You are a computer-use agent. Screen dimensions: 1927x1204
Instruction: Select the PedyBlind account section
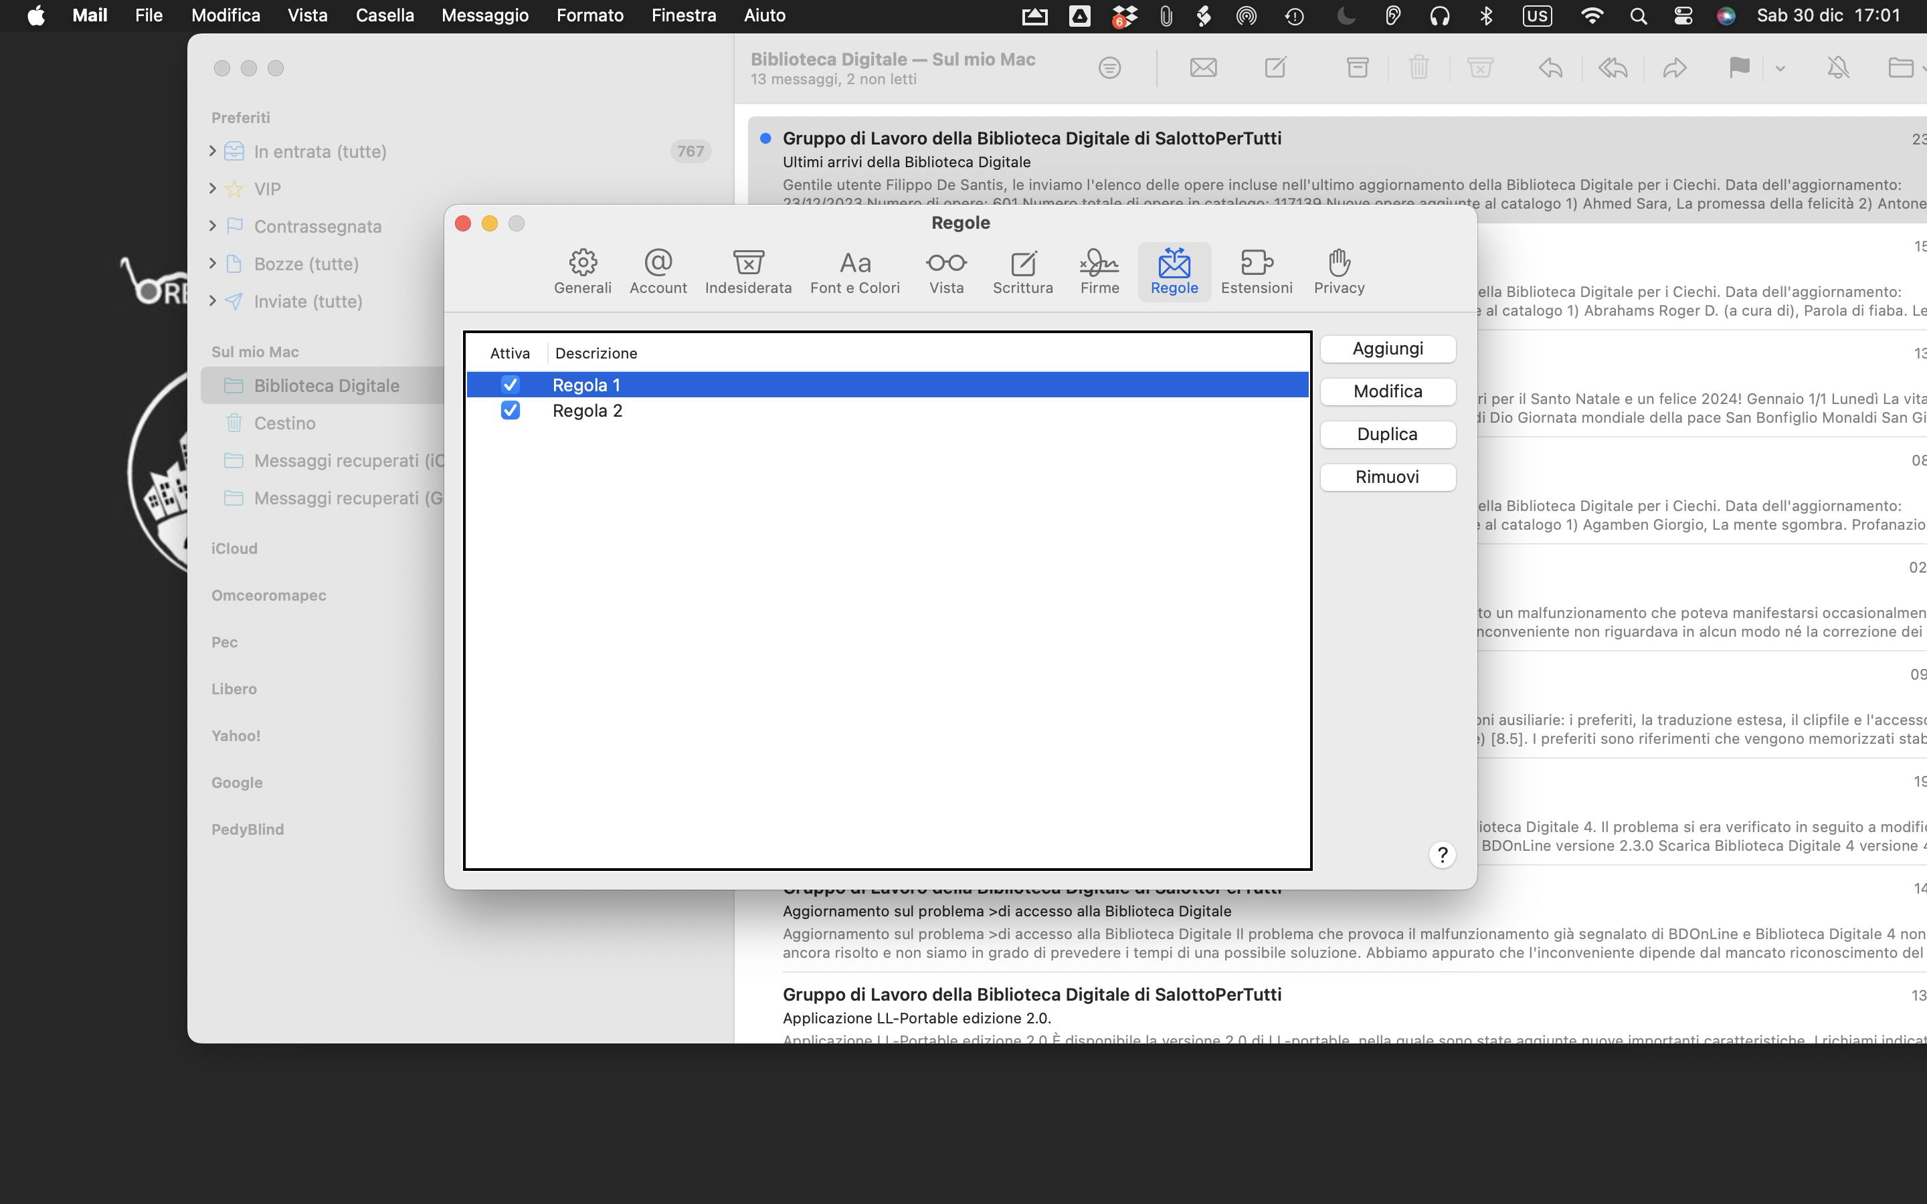tap(248, 829)
